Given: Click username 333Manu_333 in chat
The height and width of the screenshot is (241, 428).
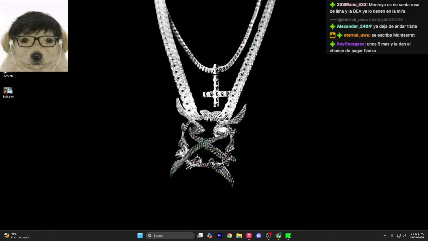Looking at the screenshot, I should pyautogui.click(x=352, y=5).
